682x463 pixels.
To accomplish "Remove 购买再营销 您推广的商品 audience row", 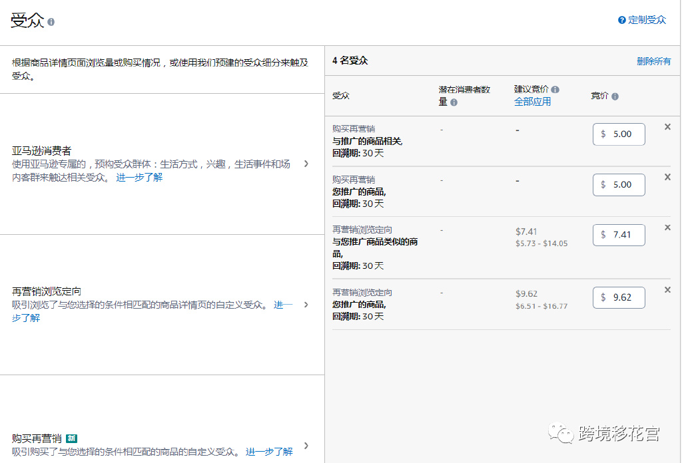I will pyautogui.click(x=667, y=177).
